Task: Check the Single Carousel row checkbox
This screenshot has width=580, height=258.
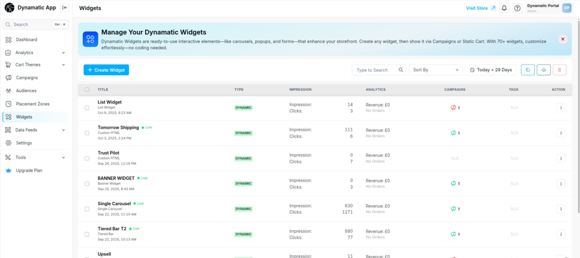Action: pos(87,209)
